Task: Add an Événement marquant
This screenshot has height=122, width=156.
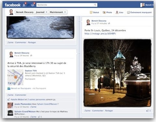Action: [x=139, y=12]
